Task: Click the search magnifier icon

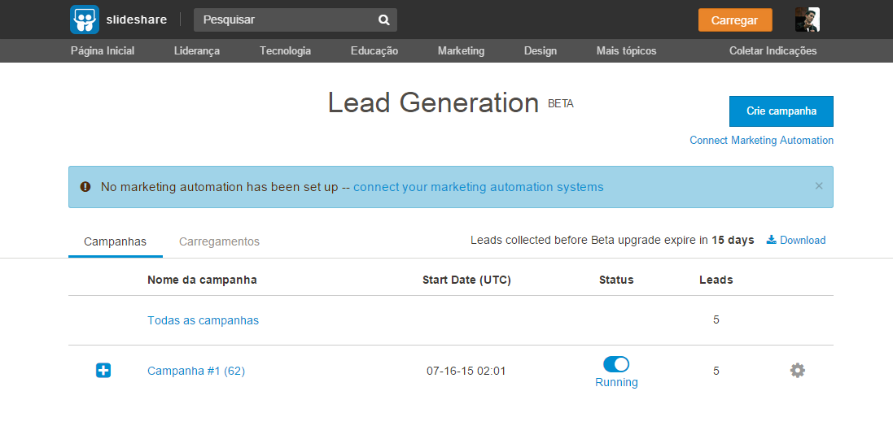Action: [x=384, y=20]
